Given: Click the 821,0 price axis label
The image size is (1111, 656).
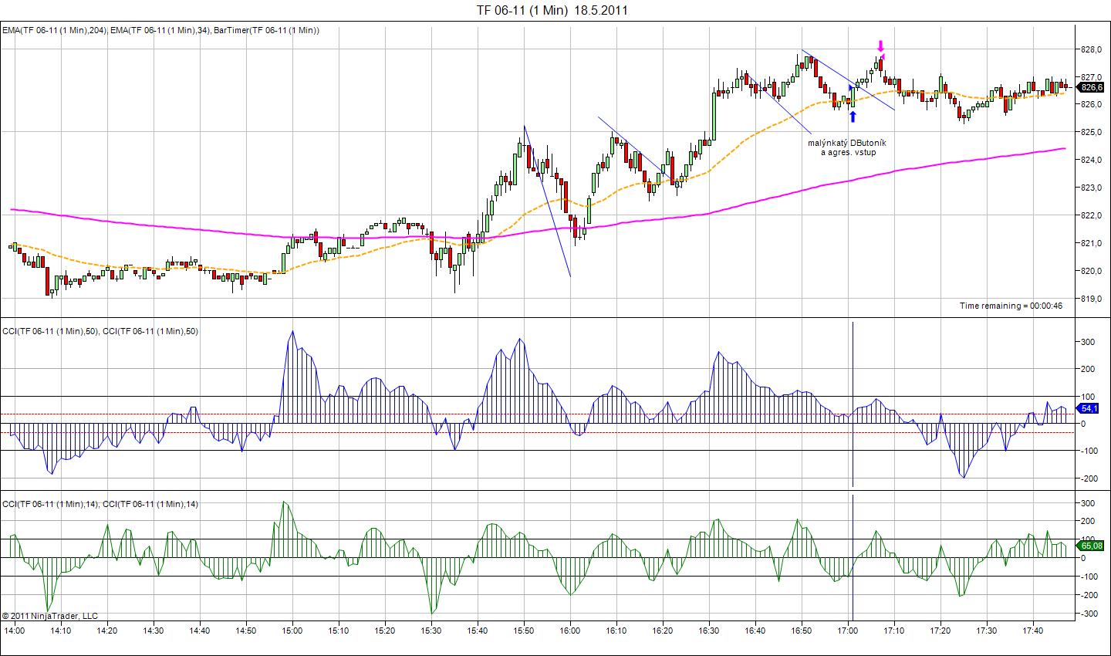Looking at the screenshot, I should point(1090,243).
